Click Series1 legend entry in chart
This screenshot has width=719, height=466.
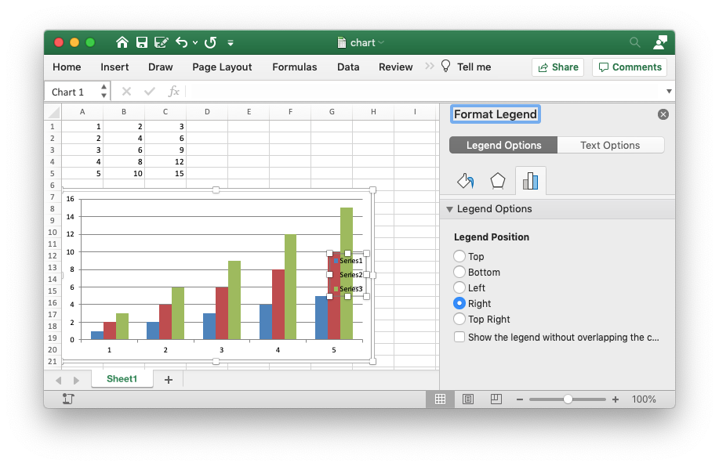[347, 261]
